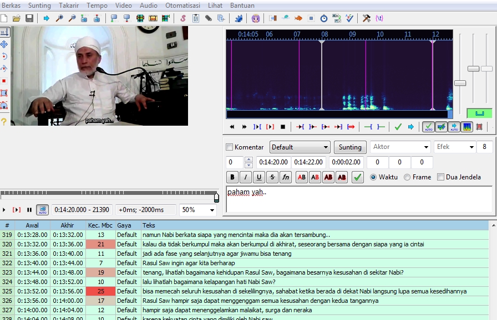This screenshot has width=497, height=320.
Task: Select the Drag subtitles visual tool
Action: point(4,44)
